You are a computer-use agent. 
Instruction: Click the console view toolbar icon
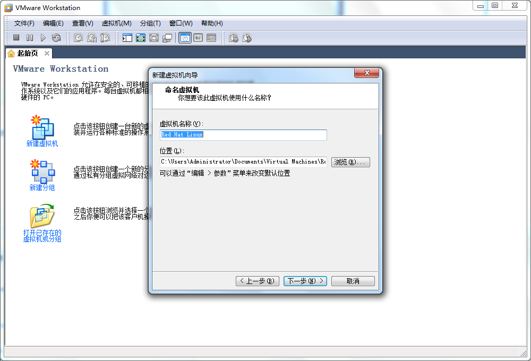211,38
